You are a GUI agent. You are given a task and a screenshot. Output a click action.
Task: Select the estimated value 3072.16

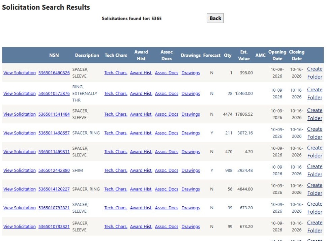click(245, 133)
